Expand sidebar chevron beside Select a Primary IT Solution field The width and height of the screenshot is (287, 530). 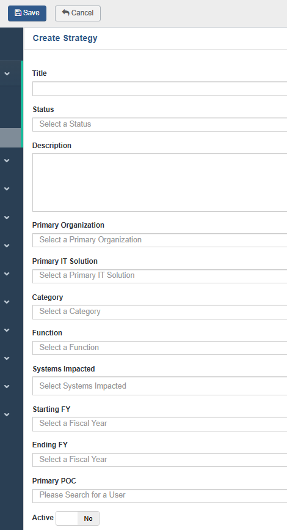[x=7, y=274]
